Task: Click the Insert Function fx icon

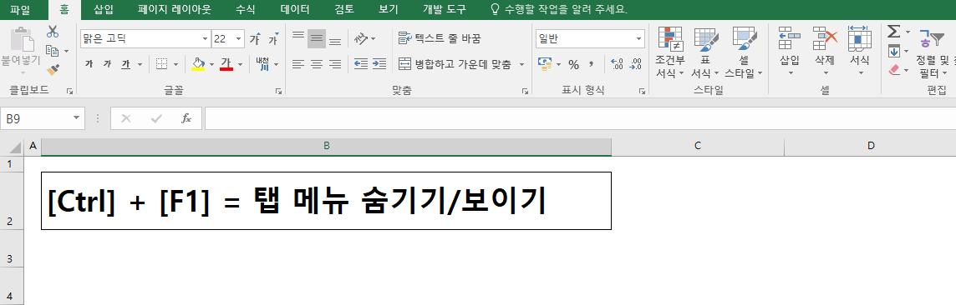Action: (186, 118)
